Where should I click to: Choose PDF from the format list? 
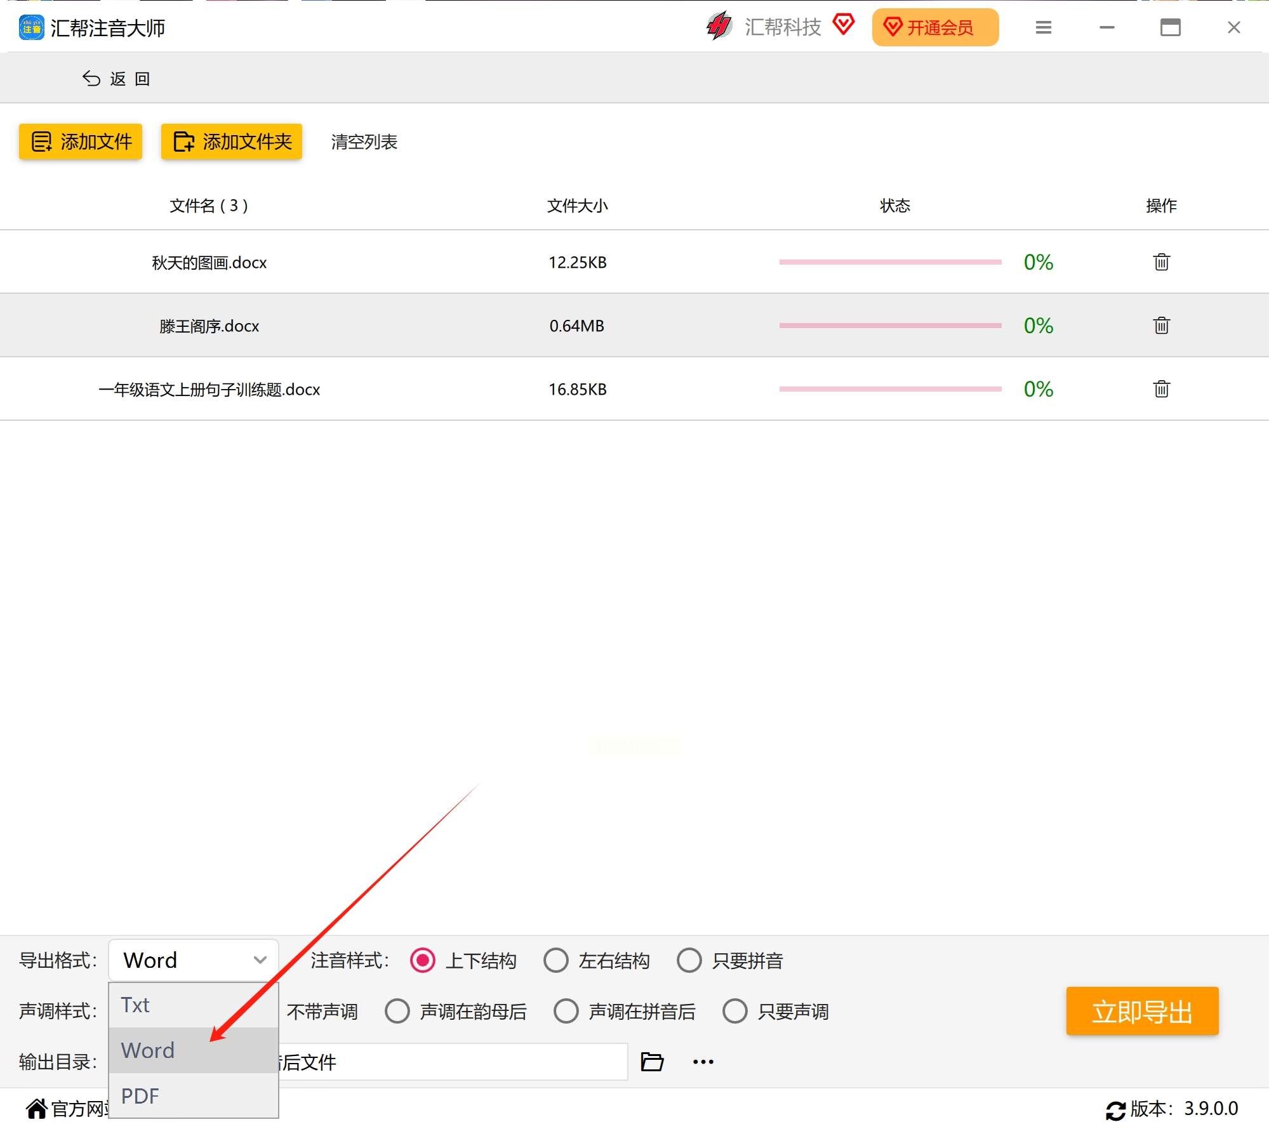click(x=194, y=1095)
